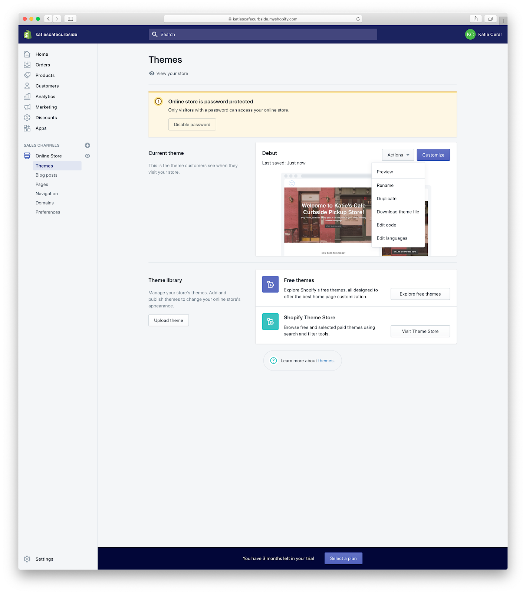
Task: Show all Safari tabs overview
Action: (490, 19)
